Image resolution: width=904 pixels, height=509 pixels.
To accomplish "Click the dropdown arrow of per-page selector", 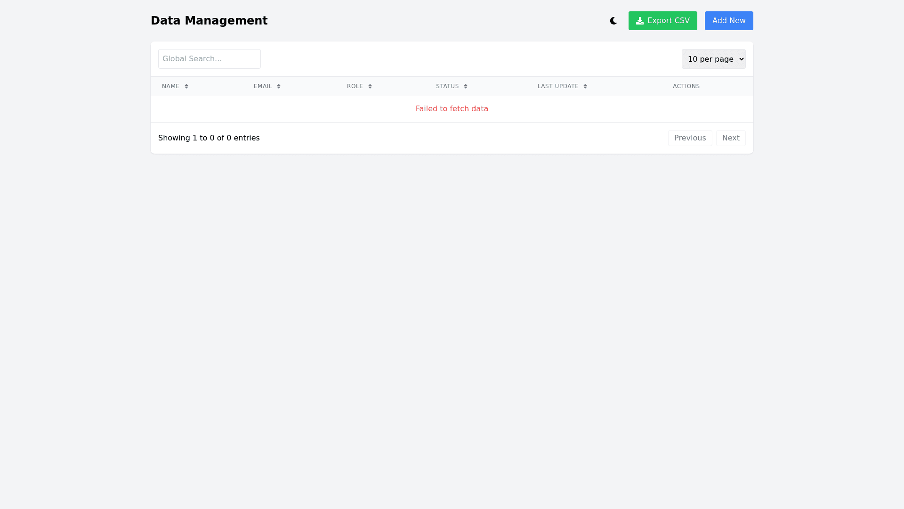I will [742, 59].
